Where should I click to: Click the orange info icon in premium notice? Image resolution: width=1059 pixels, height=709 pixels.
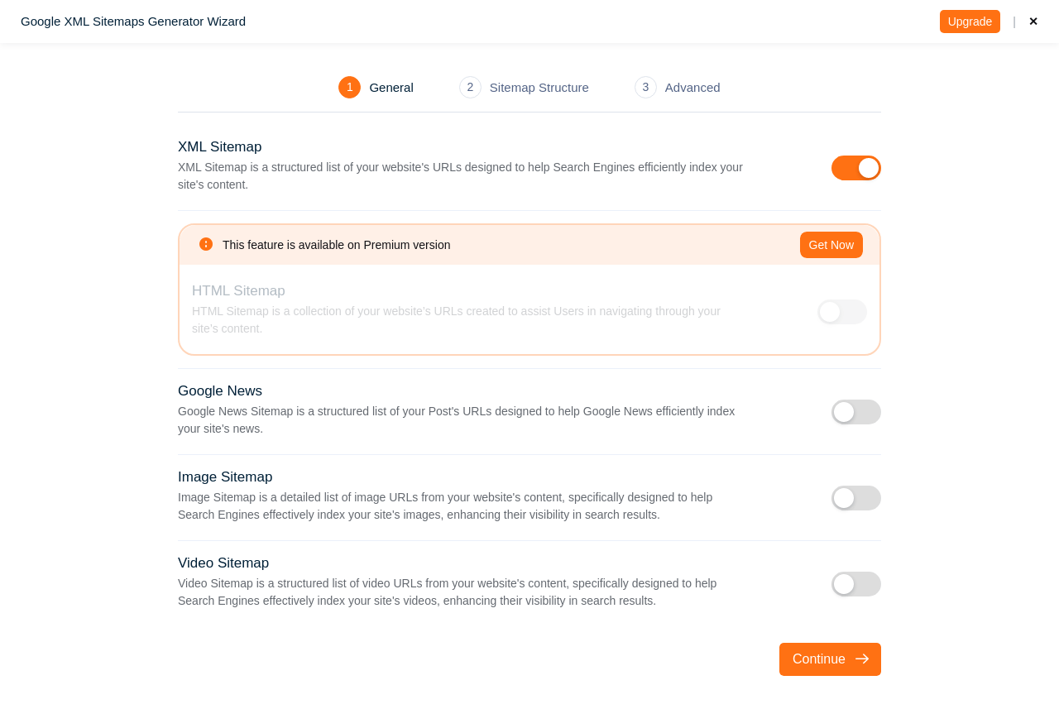coord(206,244)
